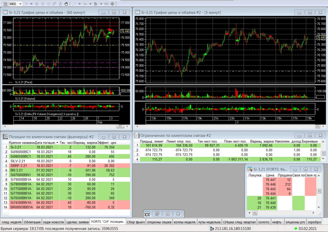328x232 pixels.
Task: Select the Aa text label tool
Action: click(85, 4)
